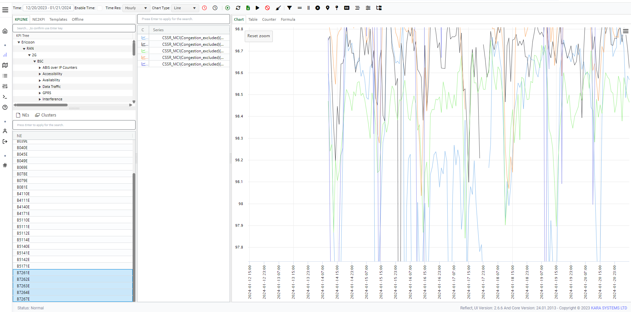The width and height of the screenshot is (631, 312).
Task: Expand the Interference tree node
Action: pyautogui.click(x=40, y=99)
